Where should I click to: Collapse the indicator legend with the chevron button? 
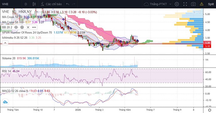5,43
